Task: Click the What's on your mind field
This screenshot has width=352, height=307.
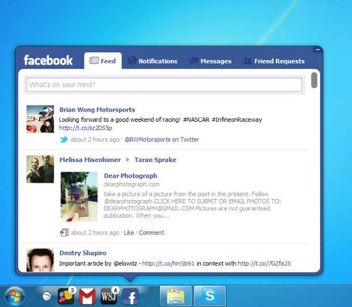Action: point(164,85)
